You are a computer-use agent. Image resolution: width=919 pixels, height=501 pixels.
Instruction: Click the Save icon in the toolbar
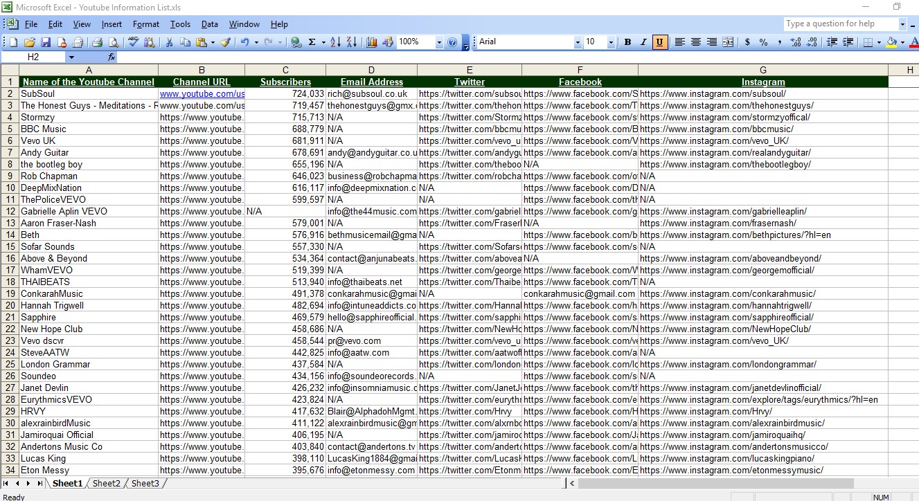pos(46,42)
